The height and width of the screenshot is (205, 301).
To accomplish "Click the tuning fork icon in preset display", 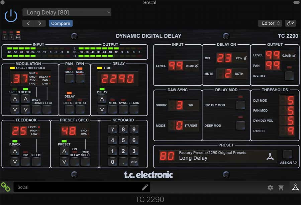I will (270, 156).
